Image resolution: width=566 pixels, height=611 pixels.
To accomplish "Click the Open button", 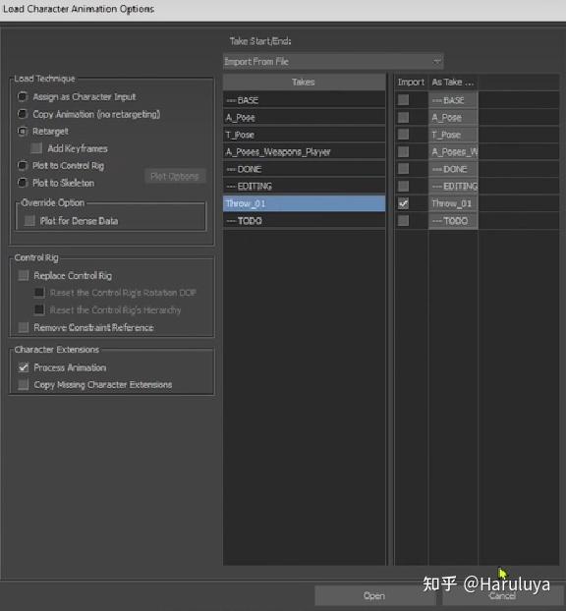I will [x=374, y=595].
